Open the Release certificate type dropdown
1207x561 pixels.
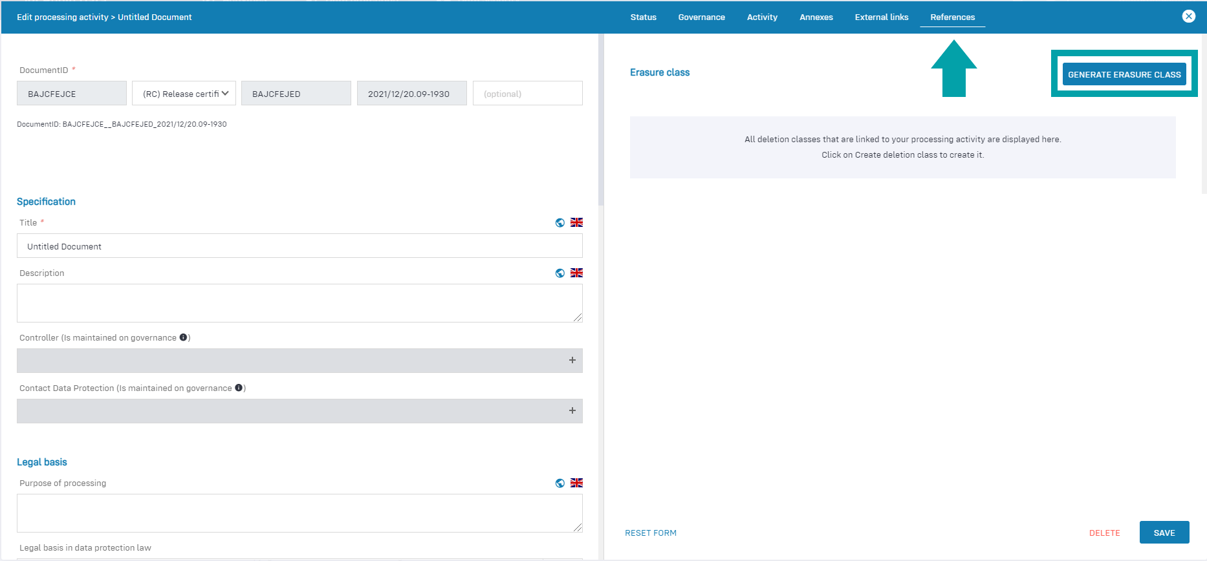coord(184,94)
